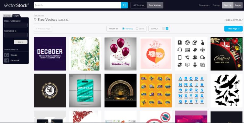
Task: Click the Google login icon
Action: click(x=7, y=55)
